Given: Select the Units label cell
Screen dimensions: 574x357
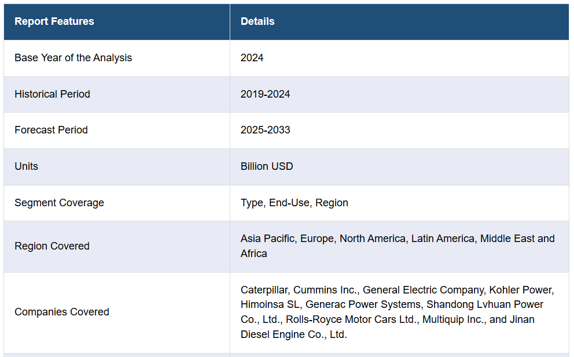Looking at the screenshot, I should click(117, 166).
